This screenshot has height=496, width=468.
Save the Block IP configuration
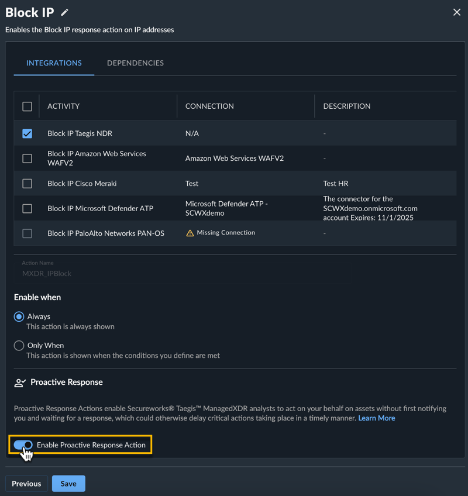(x=68, y=483)
